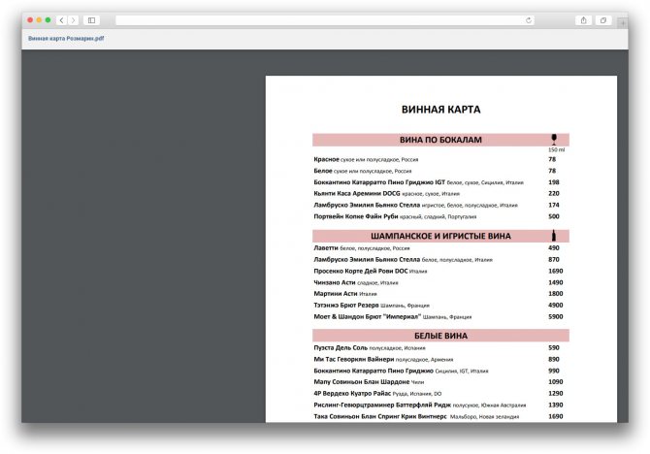Toggle the Safari sidebar button
Screen dimensions: 650x454
(91, 20)
